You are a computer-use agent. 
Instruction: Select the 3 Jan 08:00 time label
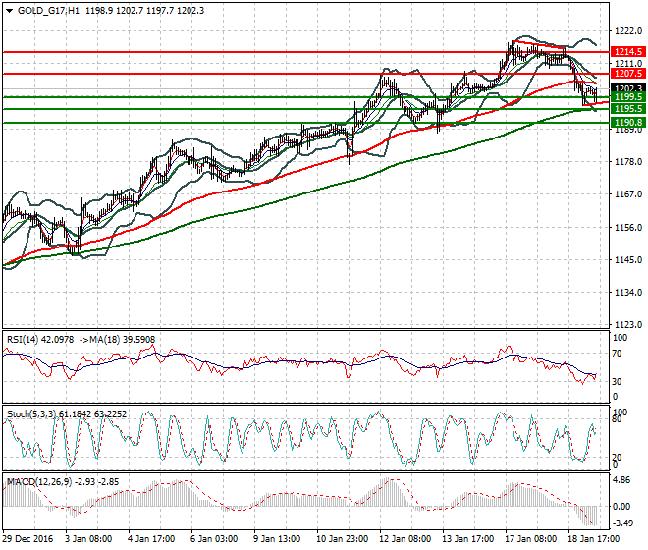(x=88, y=539)
